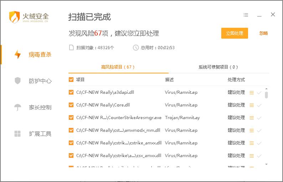
Task: Click the scan objects document icon
Action: pyautogui.click(x=72, y=48)
